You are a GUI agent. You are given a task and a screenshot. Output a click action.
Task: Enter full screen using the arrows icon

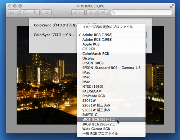(172, 6)
